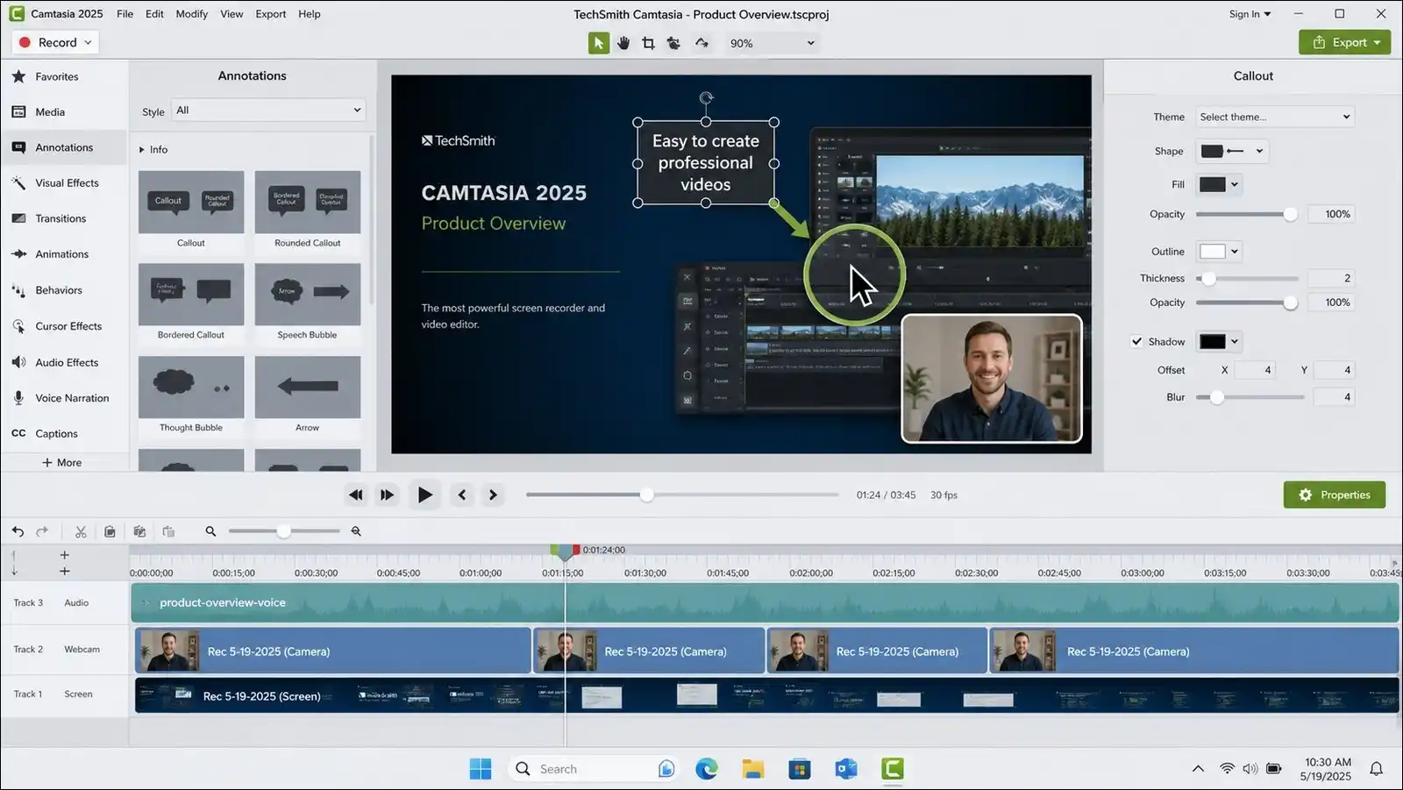1403x790 pixels.
Task: Open the Audio Effects panel
Action: (x=64, y=362)
